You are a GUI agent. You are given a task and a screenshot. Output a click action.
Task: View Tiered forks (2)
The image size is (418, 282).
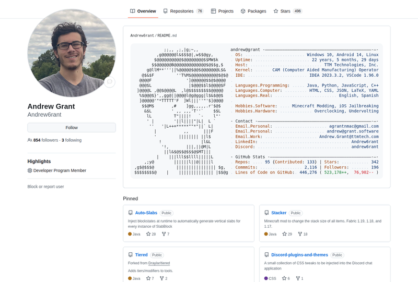point(164,278)
